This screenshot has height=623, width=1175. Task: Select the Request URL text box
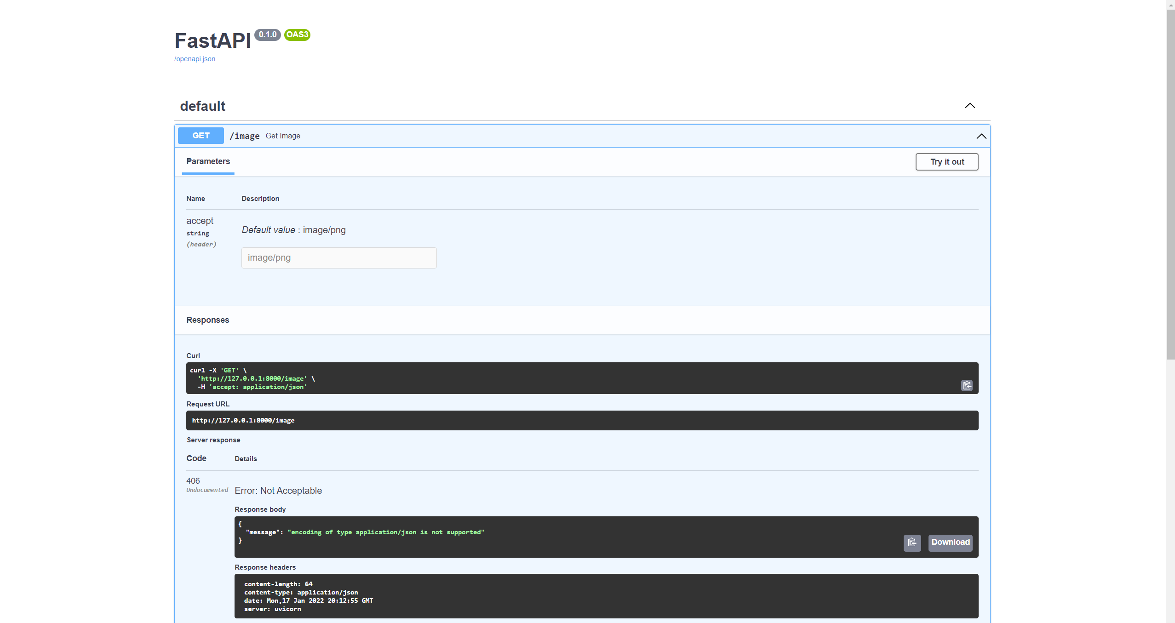pos(582,420)
